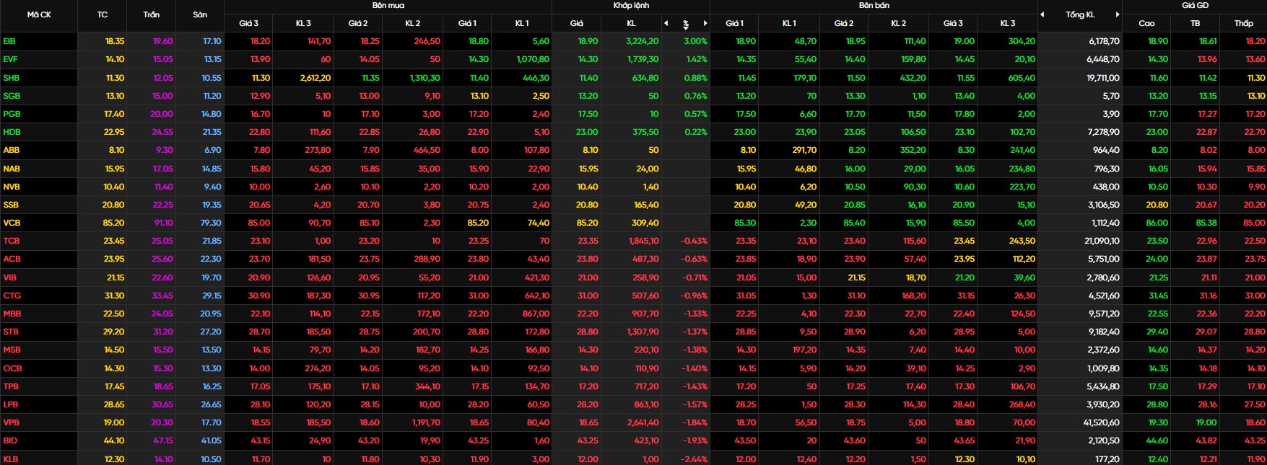Screen dimensions: 1267x465
Task: Open the EIB stock symbol
Action: pyautogui.click(x=9, y=41)
